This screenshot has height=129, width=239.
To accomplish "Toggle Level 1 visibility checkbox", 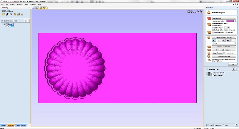I will (5, 24).
